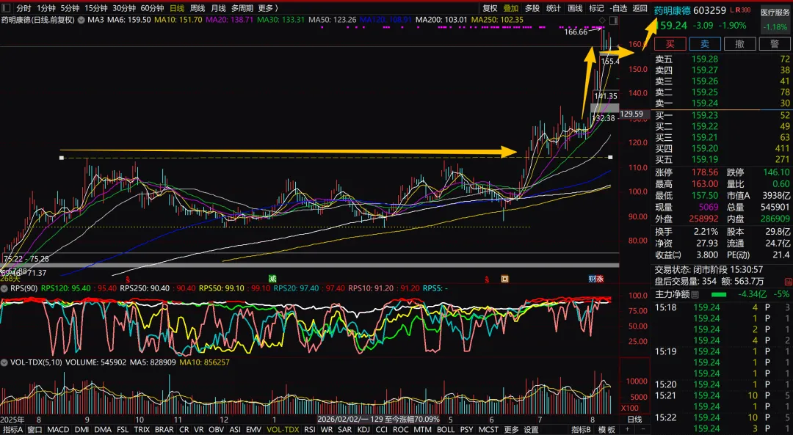Viewport: 793px width, 435px height.
Task: Click the 药明康德 stock name header
Action: click(672, 10)
